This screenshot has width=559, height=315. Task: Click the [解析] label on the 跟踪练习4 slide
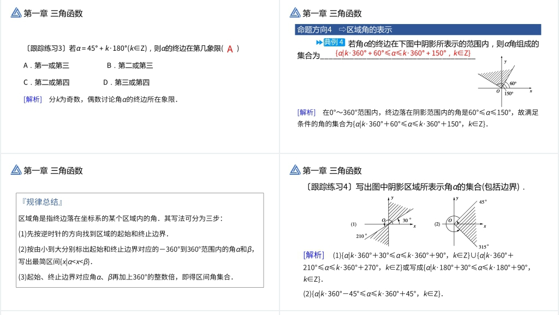pyautogui.click(x=313, y=255)
